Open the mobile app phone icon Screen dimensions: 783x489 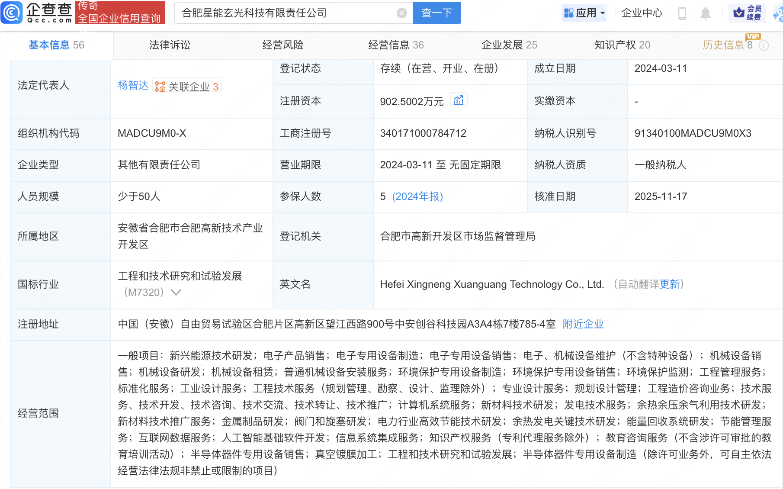pyautogui.click(x=682, y=13)
